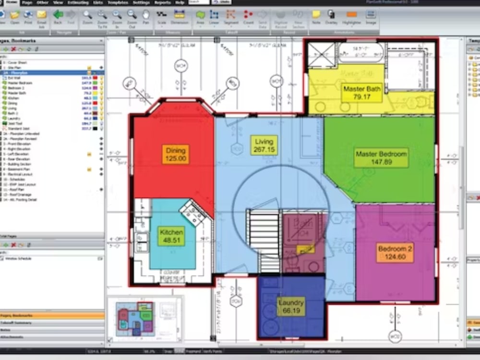480x360 pixels.
Task: Select the Zoom magnifier tool
Action: (87, 17)
